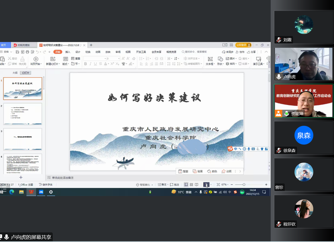Click the Share (分享) icon

point(251,52)
